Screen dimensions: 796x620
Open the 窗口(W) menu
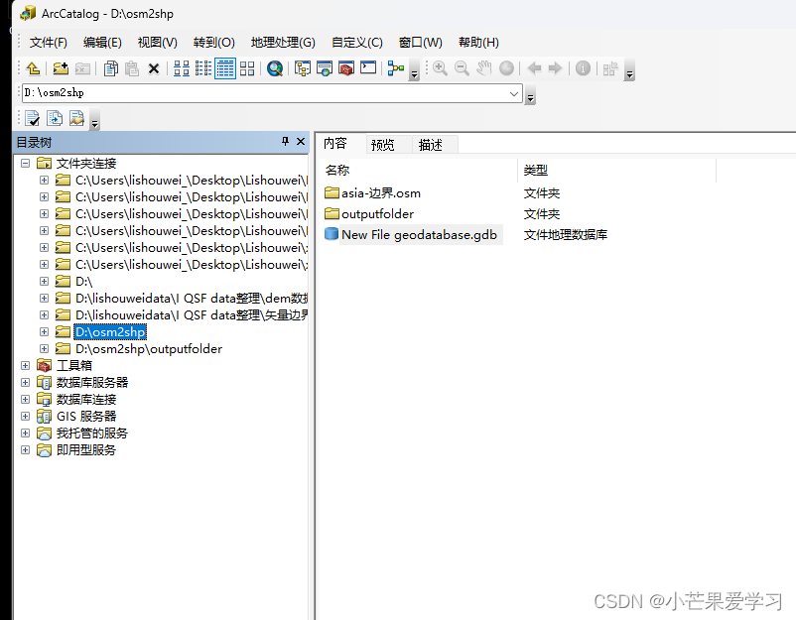421,42
